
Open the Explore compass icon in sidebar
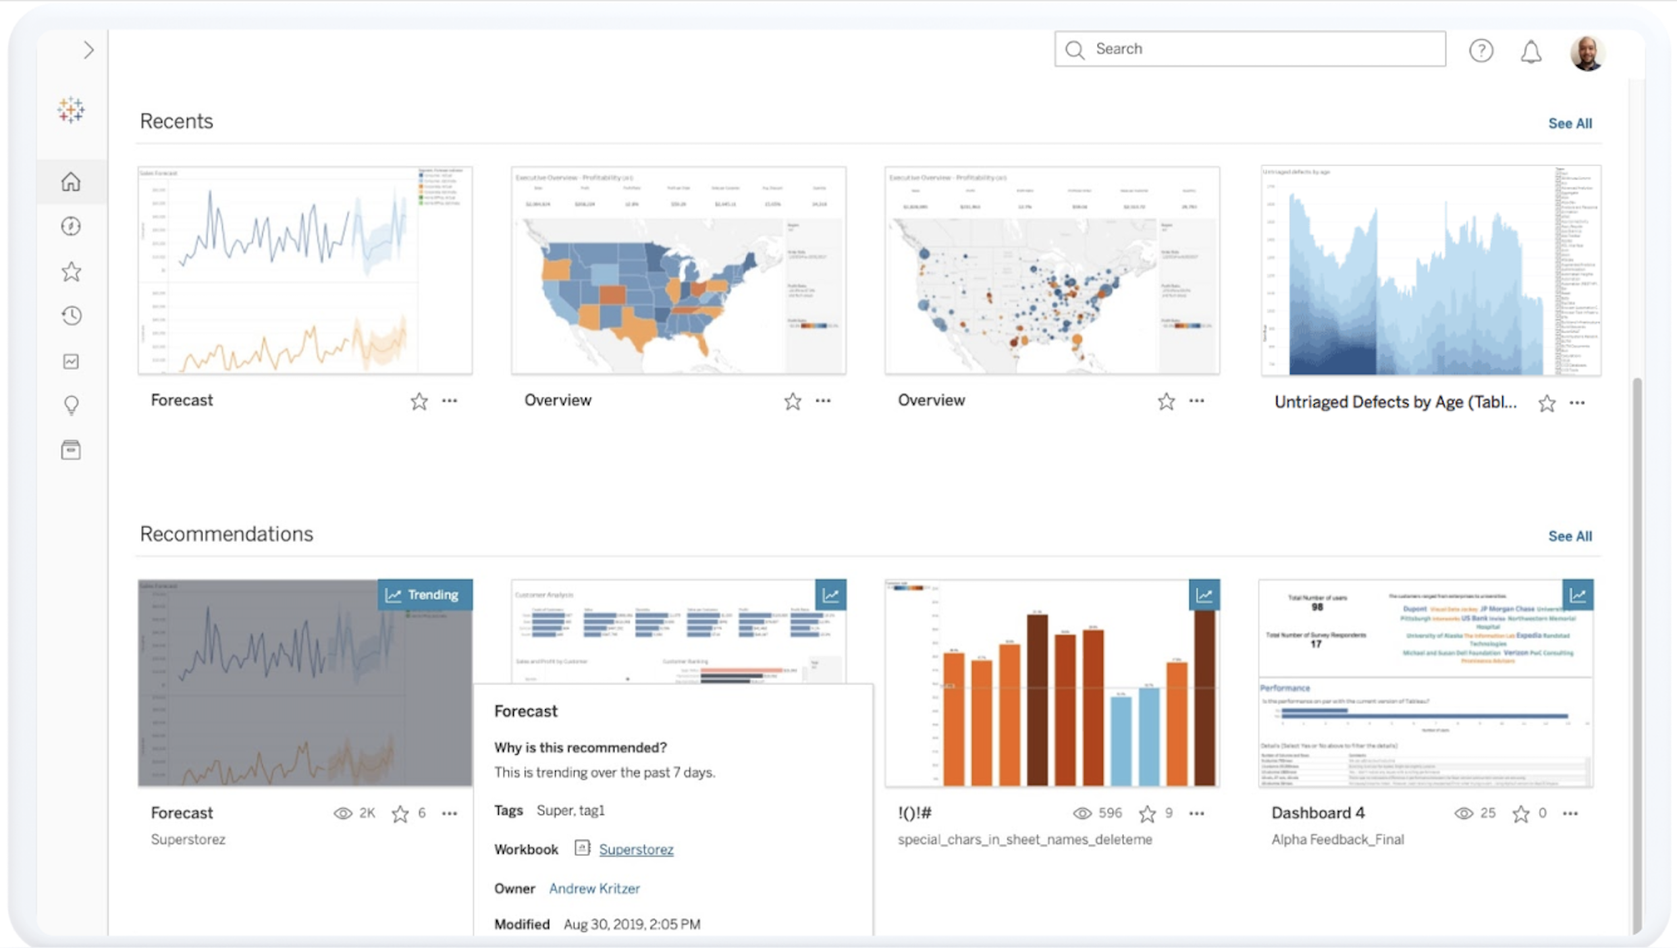click(x=71, y=226)
